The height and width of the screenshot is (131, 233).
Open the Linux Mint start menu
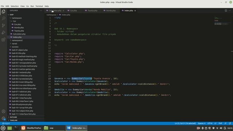point(3,128)
